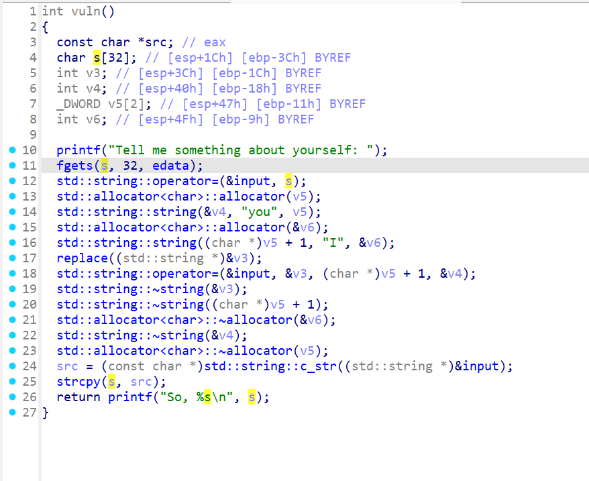
Task: Click the blue dot on line 17
Action: click(x=11, y=258)
